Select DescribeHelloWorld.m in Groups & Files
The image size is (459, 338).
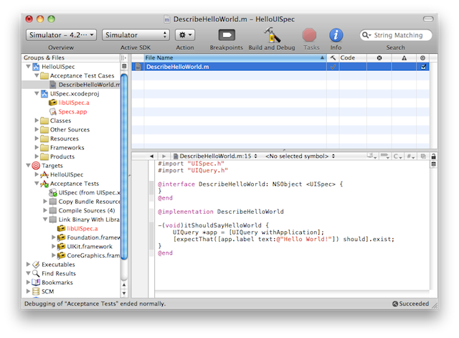pyautogui.click(x=89, y=85)
